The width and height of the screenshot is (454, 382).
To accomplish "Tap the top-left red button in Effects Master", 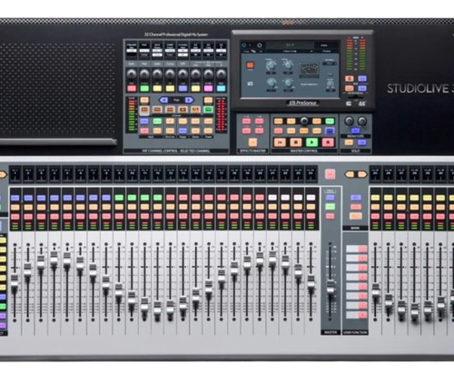I will (x=246, y=122).
